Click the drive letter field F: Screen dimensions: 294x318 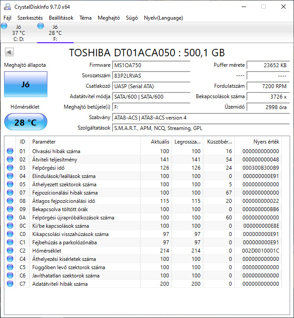point(151,107)
